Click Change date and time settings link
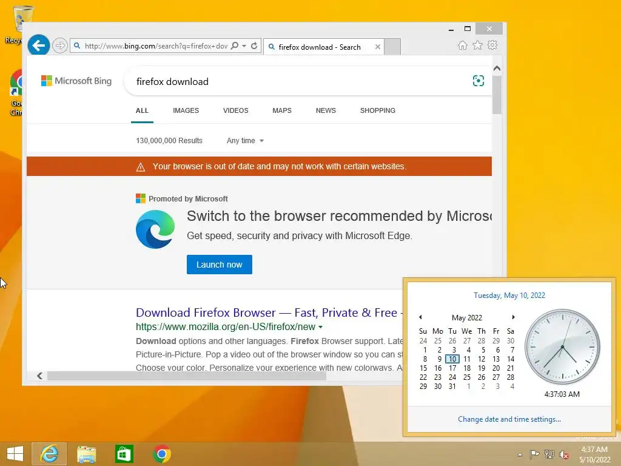621x466 pixels. pyautogui.click(x=509, y=419)
